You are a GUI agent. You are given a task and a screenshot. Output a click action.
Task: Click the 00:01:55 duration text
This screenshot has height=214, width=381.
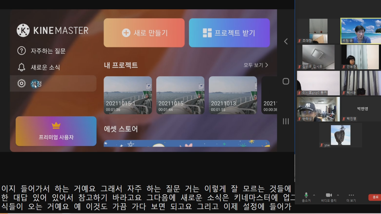click(x=218, y=110)
